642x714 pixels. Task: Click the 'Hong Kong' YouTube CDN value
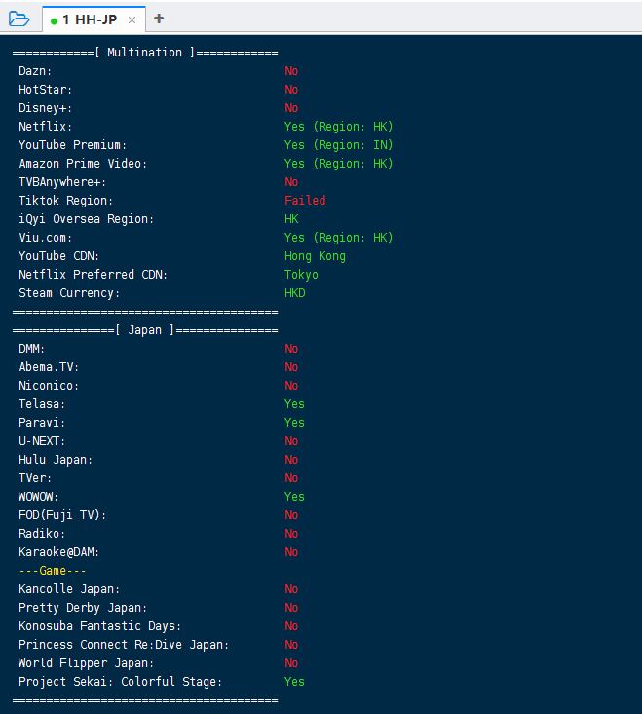315,256
